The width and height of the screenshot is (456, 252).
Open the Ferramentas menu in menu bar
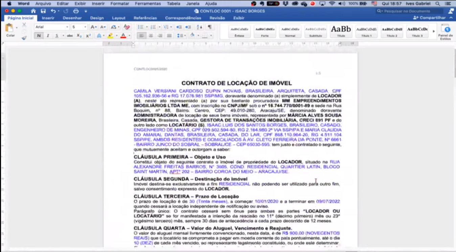pyautogui.click(x=148, y=4)
